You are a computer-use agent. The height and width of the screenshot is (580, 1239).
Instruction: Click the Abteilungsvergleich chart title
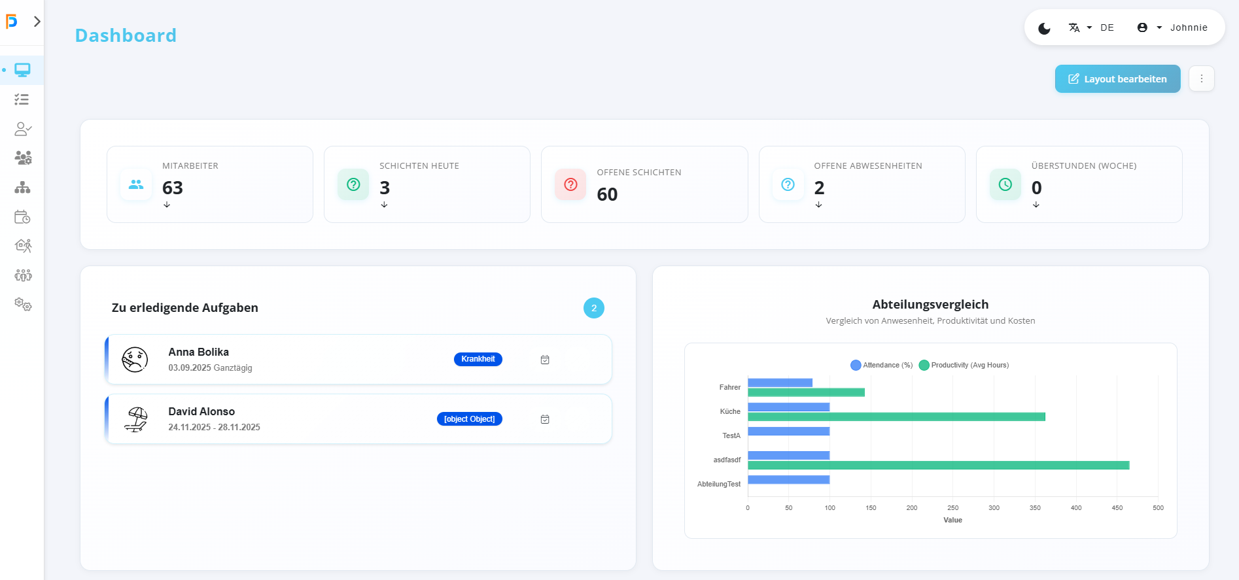[x=930, y=304]
